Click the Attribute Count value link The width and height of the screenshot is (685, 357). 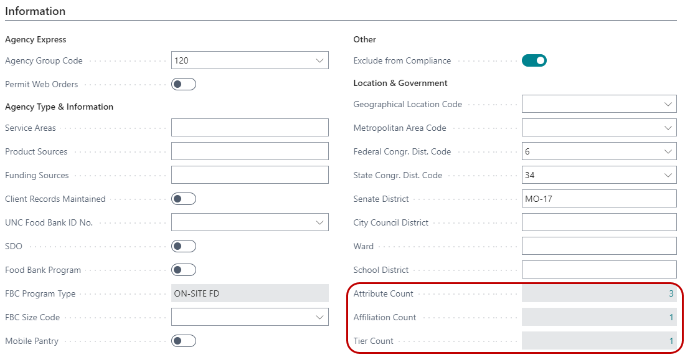[671, 293]
